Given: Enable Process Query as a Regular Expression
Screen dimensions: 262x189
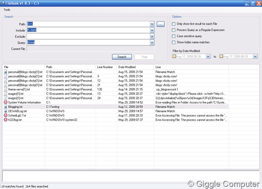Looking at the screenshot, I should point(174,30).
